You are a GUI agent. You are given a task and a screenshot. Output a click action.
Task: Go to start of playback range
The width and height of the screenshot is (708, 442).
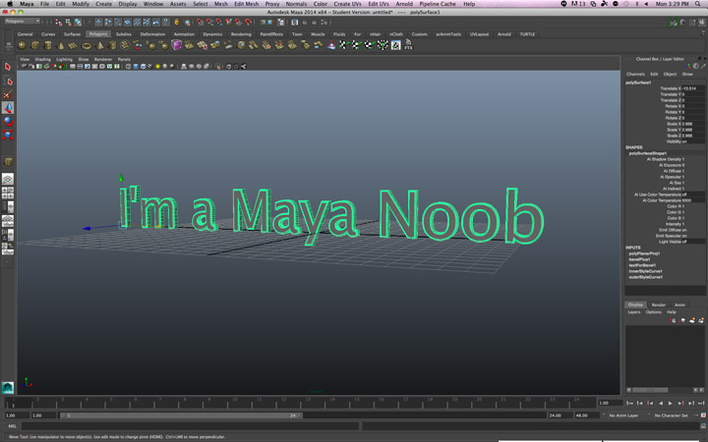[629, 404]
